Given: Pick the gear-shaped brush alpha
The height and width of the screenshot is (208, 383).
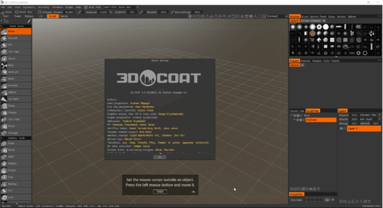Looking at the screenshot, I should pyautogui.click(x=359, y=53).
